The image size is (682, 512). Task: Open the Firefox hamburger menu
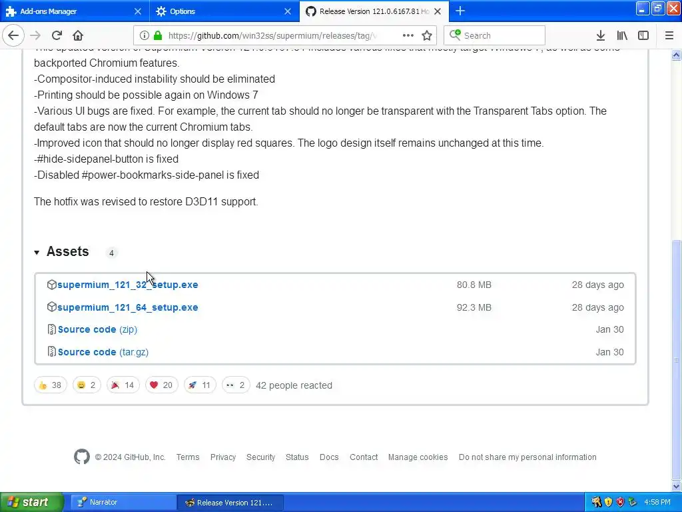click(669, 36)
